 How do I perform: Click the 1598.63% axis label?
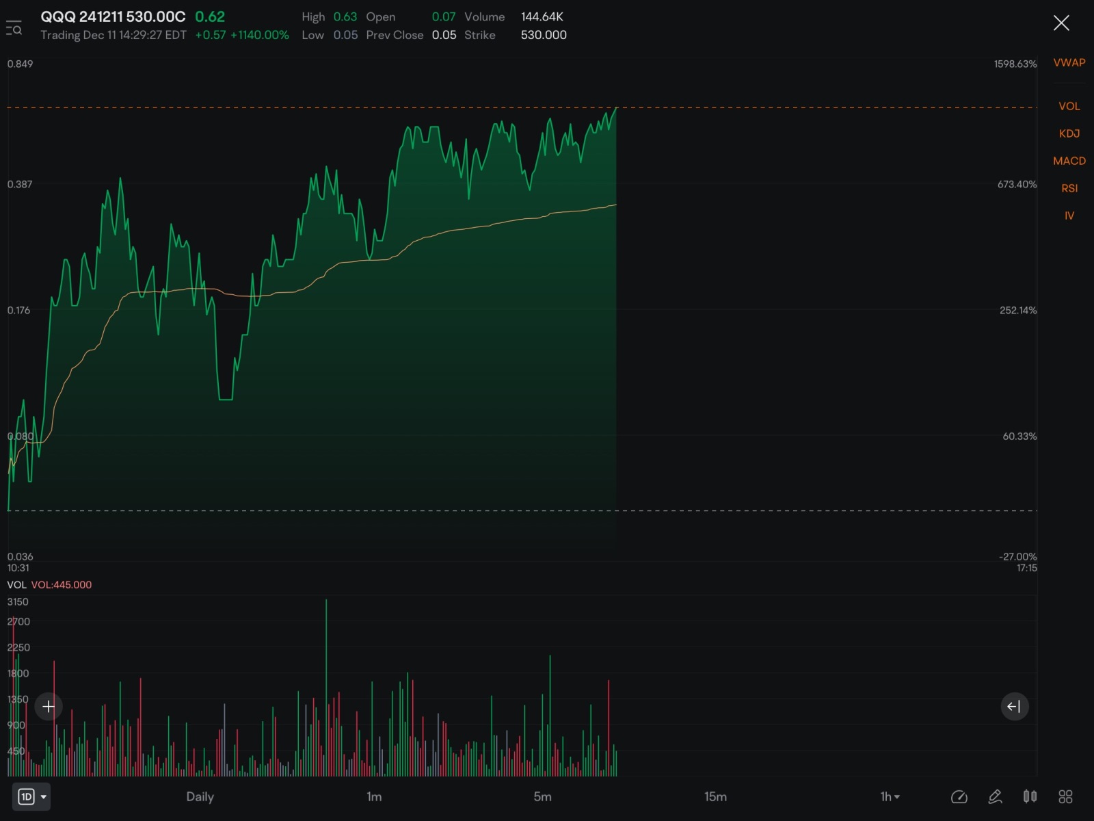coord(1015,64)
